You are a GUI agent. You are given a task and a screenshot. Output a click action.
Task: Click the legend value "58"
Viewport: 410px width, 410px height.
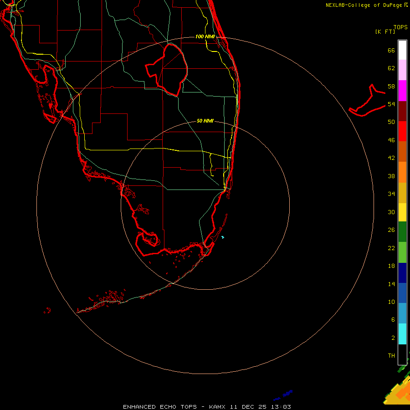391,86
